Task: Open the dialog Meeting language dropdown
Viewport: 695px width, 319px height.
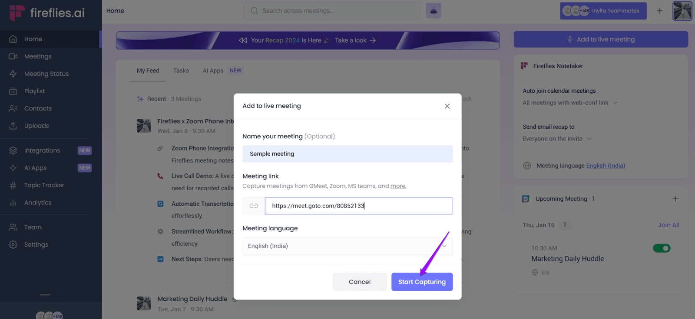Action: pos(347,246)
